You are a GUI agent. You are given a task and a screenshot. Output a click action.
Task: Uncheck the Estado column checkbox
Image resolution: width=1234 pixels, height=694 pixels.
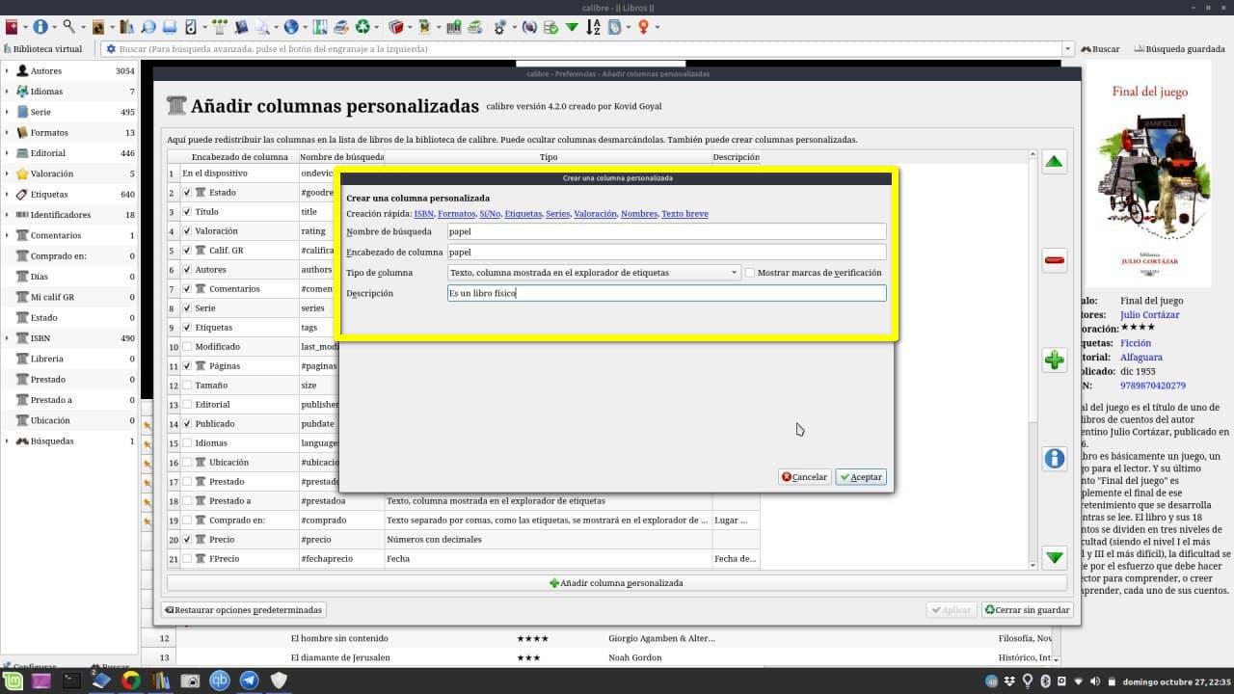[187, 192]
